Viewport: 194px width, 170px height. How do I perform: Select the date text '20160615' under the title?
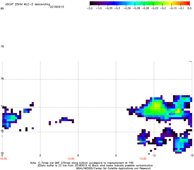coord(57,7)
